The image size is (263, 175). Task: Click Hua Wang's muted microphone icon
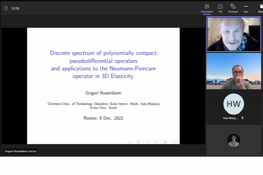pyautogui.click(x=242, y=118)
